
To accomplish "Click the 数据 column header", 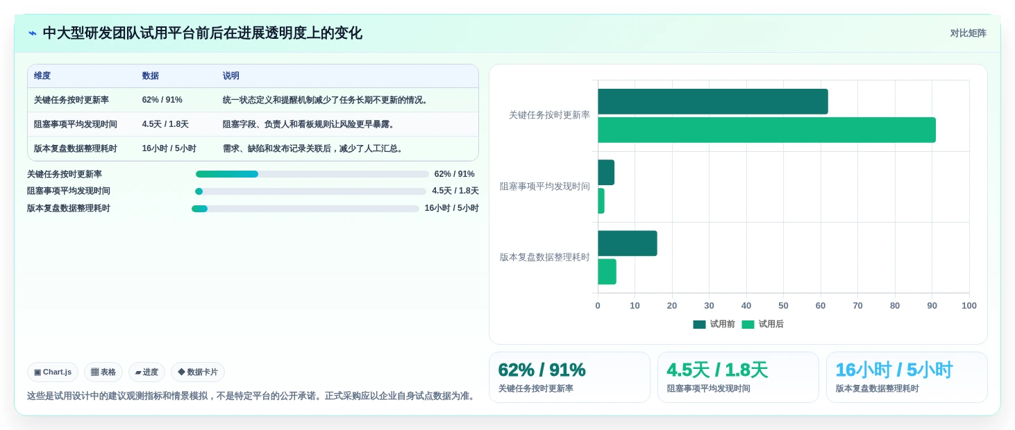I will (151, 76).
